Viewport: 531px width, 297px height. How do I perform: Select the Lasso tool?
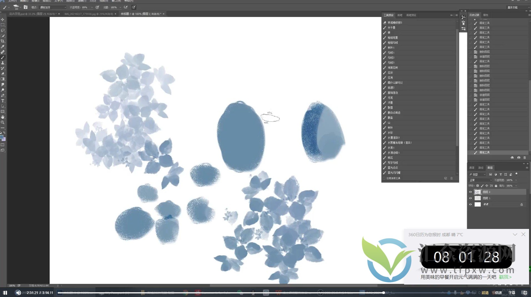3,30
